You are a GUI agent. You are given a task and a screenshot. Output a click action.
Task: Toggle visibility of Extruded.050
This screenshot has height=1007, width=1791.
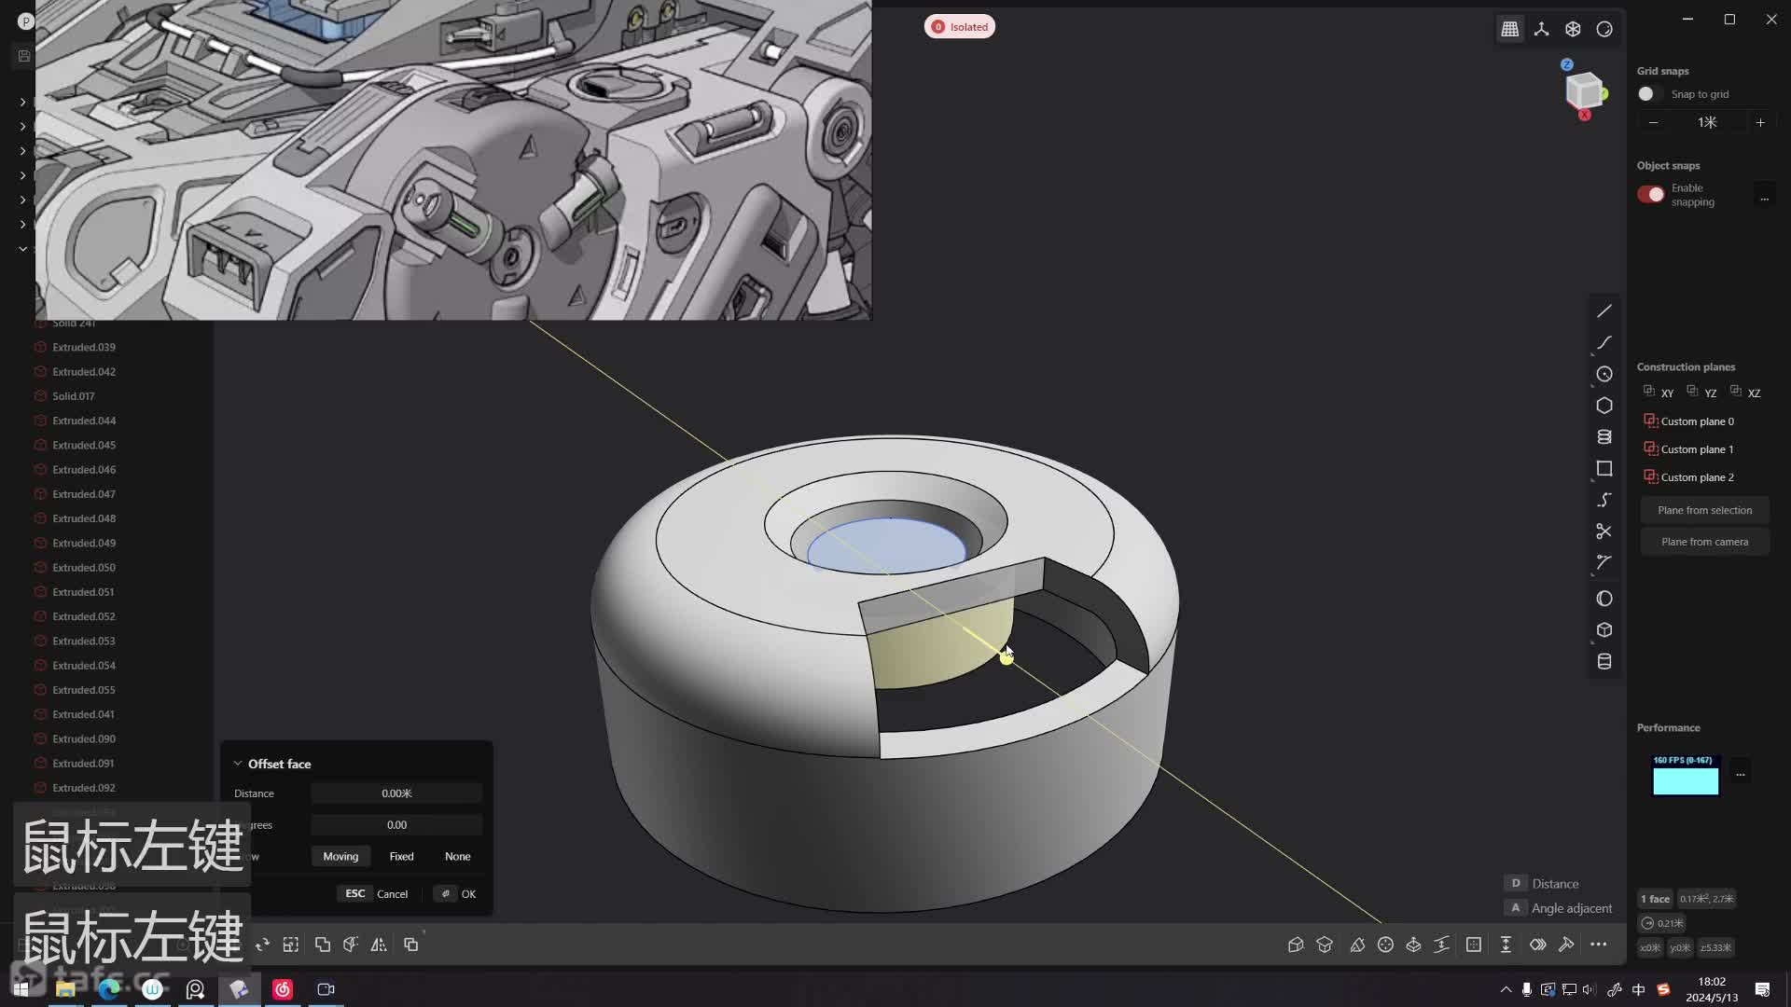pyautogui.click(x=40, y=567)
